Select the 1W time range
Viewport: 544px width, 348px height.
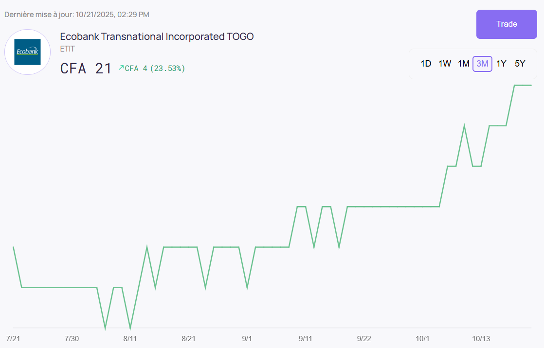[445, 64]
